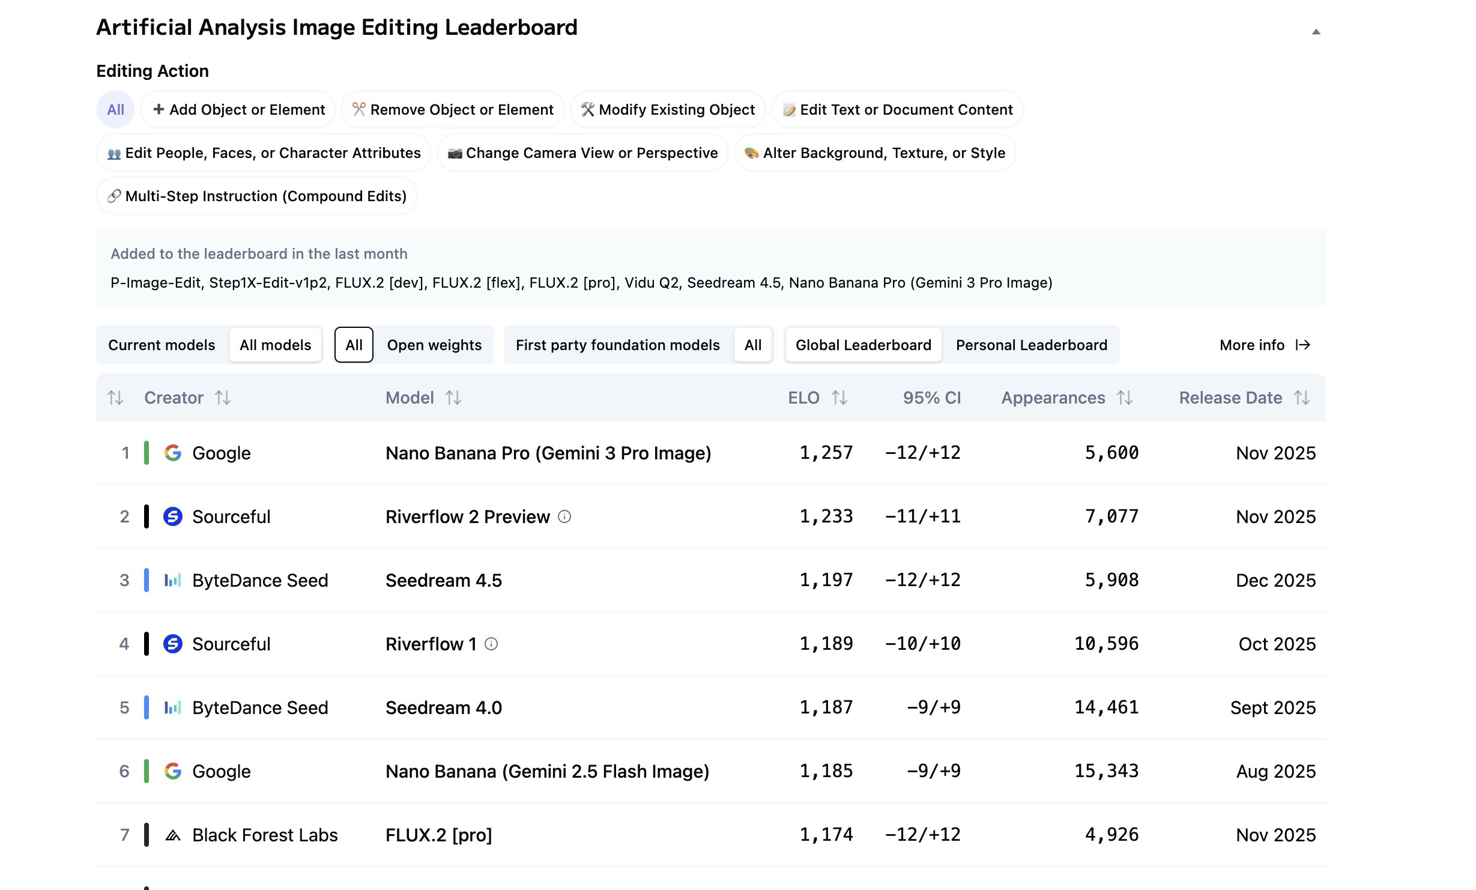Open More info side panel
Viewport: 1476px width, 890px height.
[1265, 345]
